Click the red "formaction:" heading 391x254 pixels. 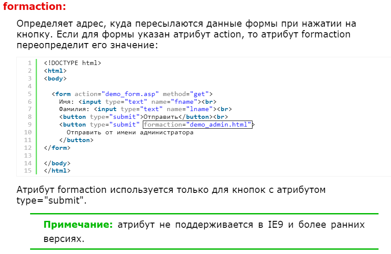click(x=34, y=6)
